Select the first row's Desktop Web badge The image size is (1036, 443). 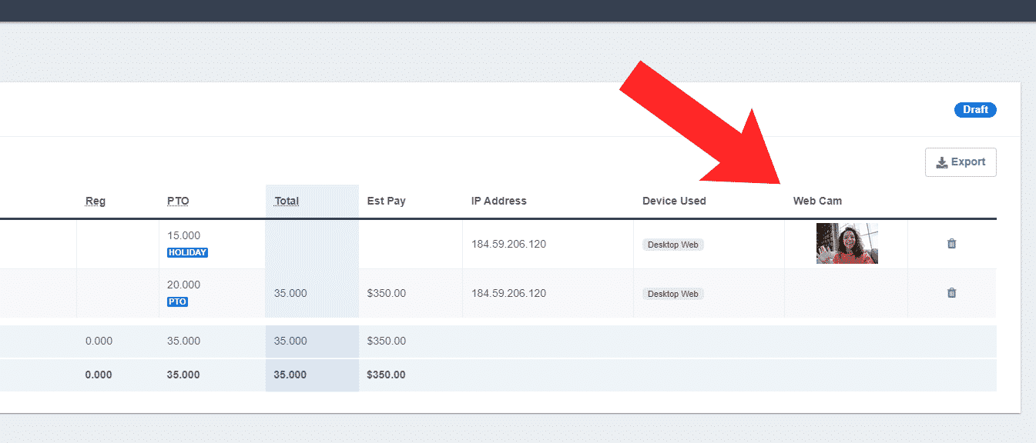(x=673, y=245)
